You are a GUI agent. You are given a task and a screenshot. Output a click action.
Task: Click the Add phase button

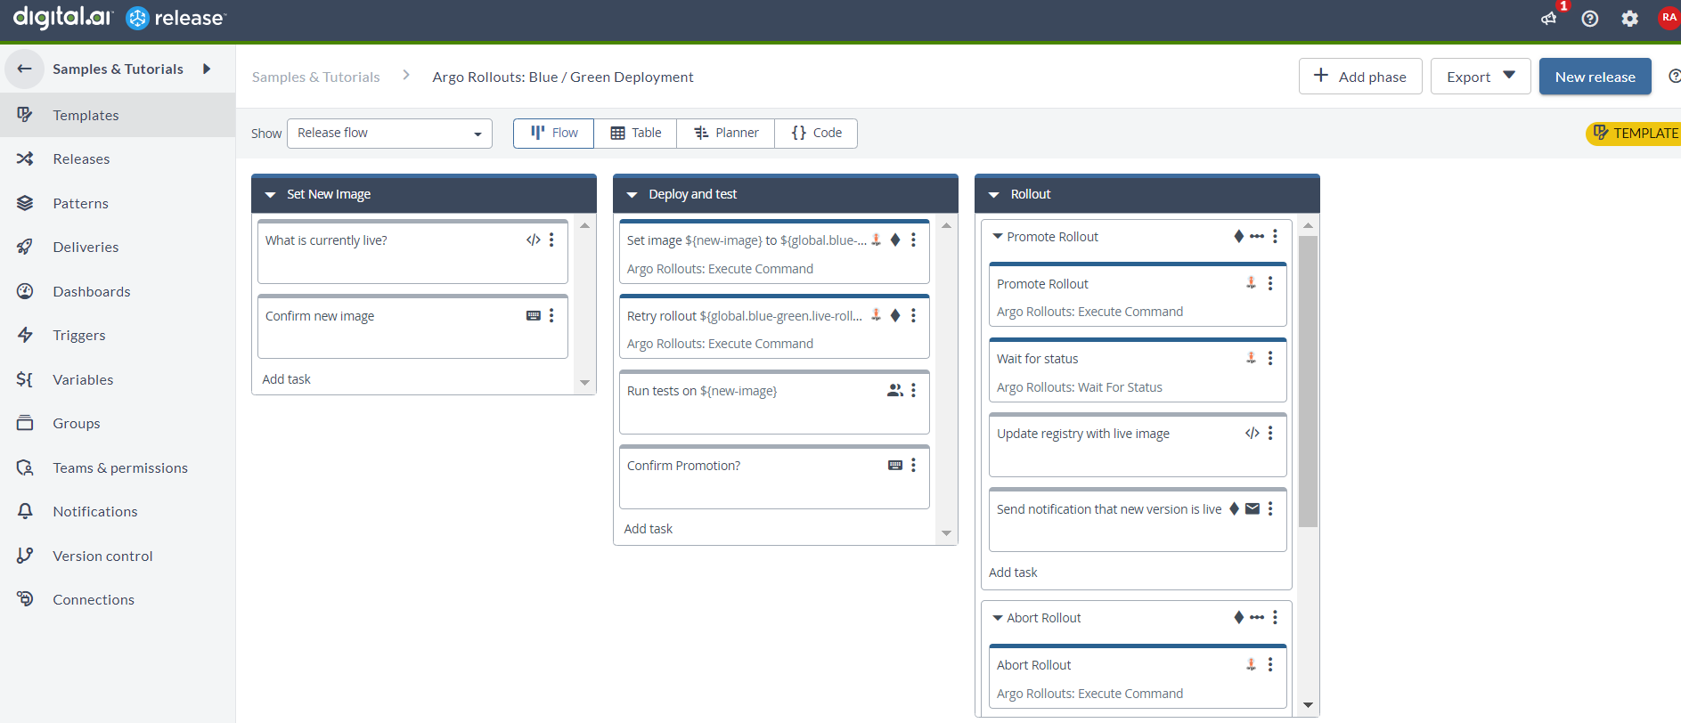pos(1359,77)
